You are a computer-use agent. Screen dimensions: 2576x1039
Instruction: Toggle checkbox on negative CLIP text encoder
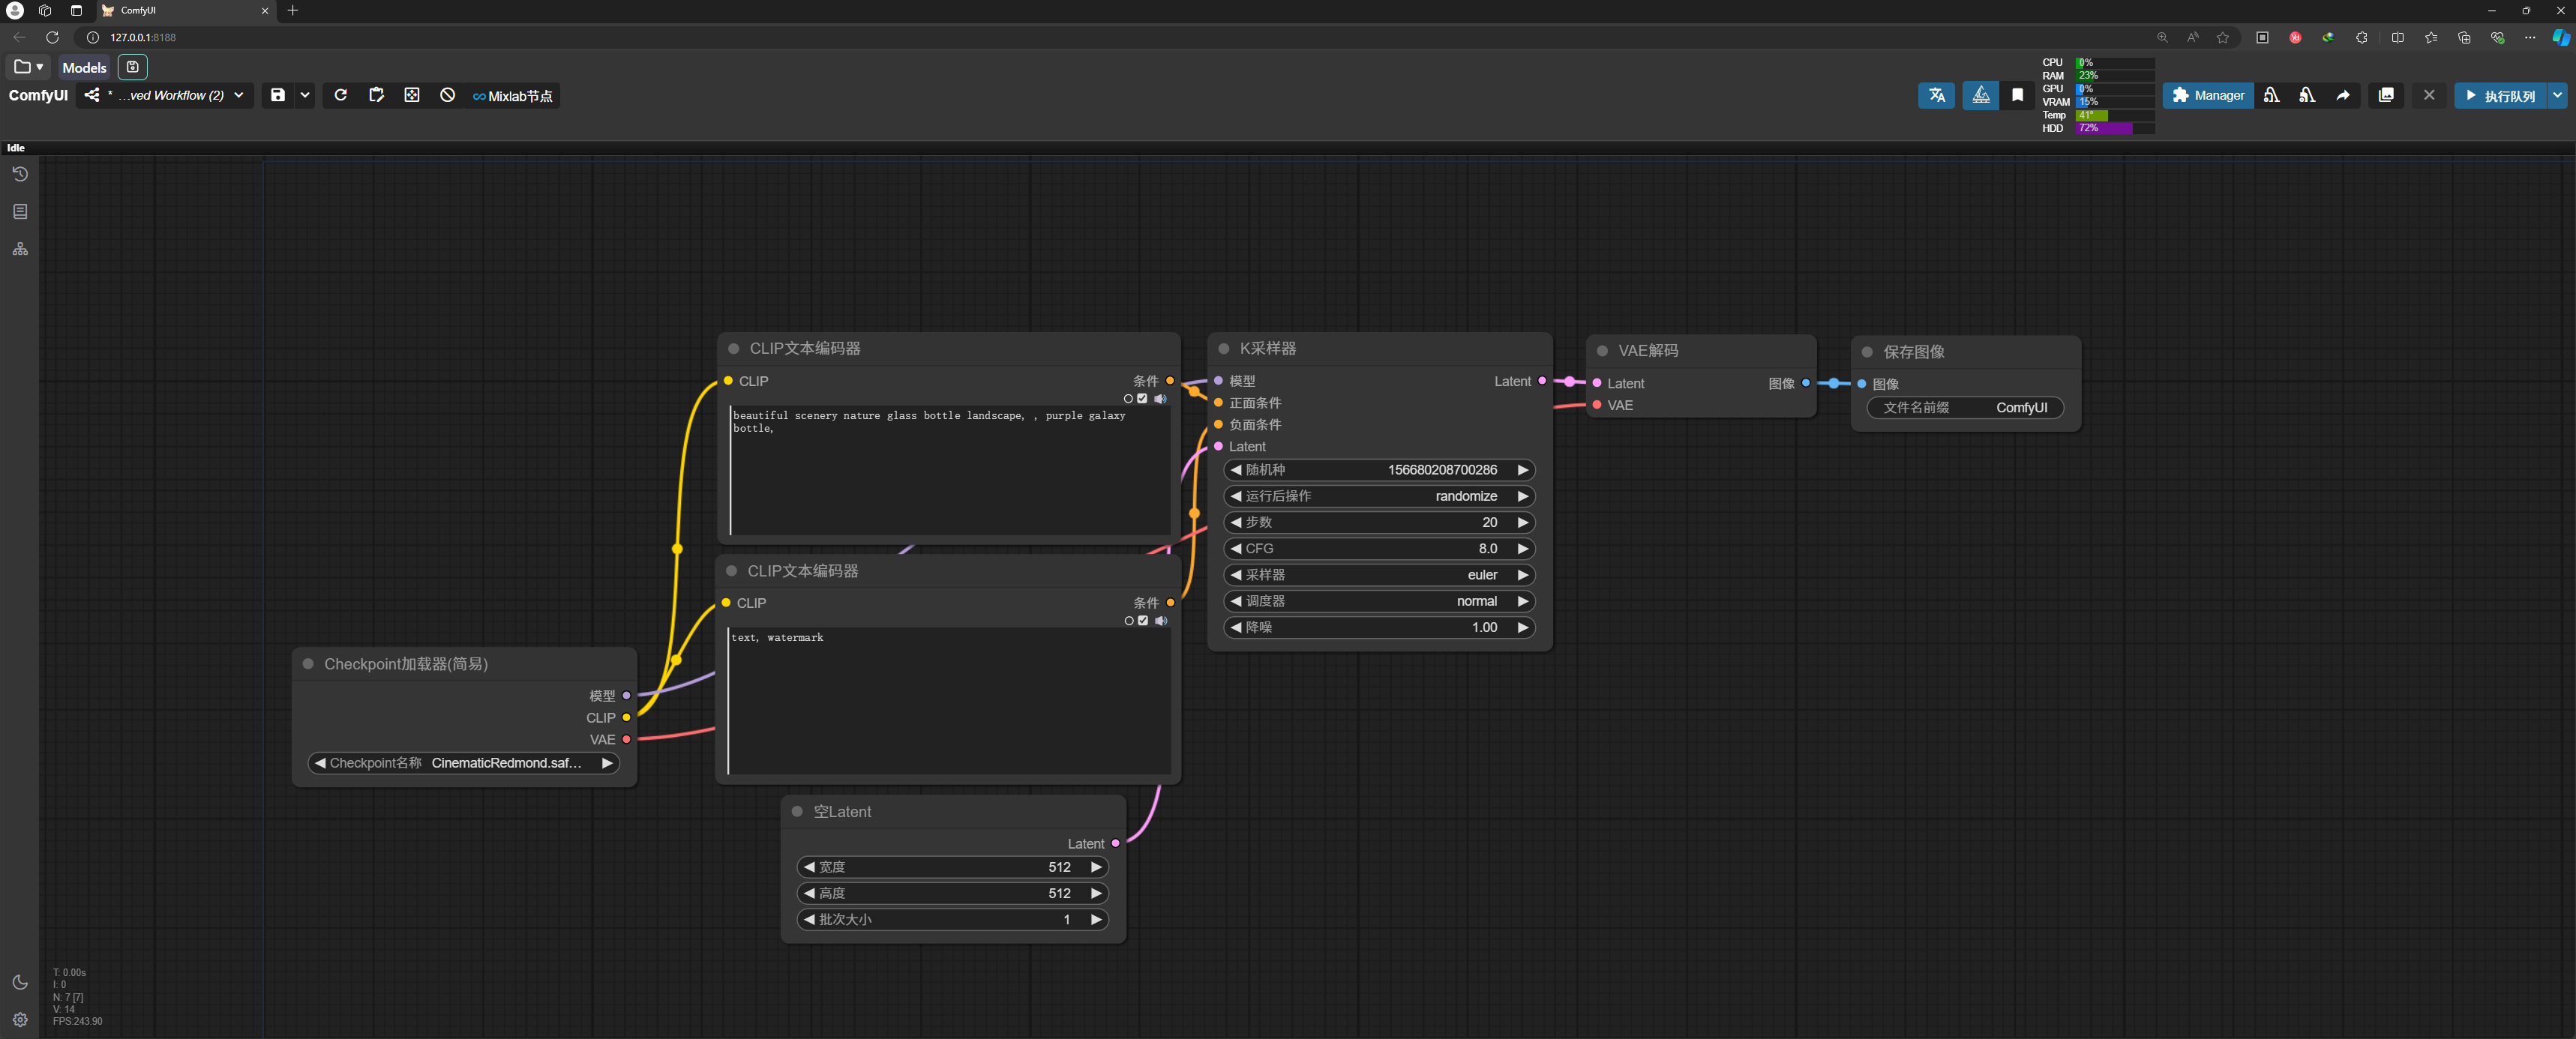1143,620
